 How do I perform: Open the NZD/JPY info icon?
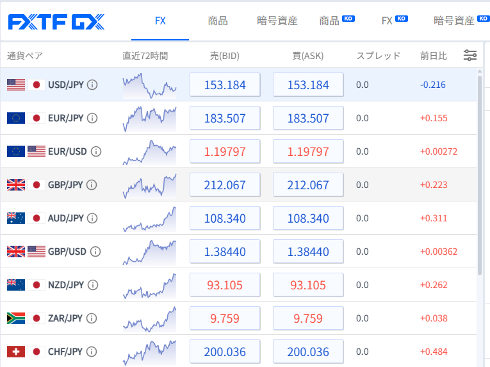coord(93,285)
